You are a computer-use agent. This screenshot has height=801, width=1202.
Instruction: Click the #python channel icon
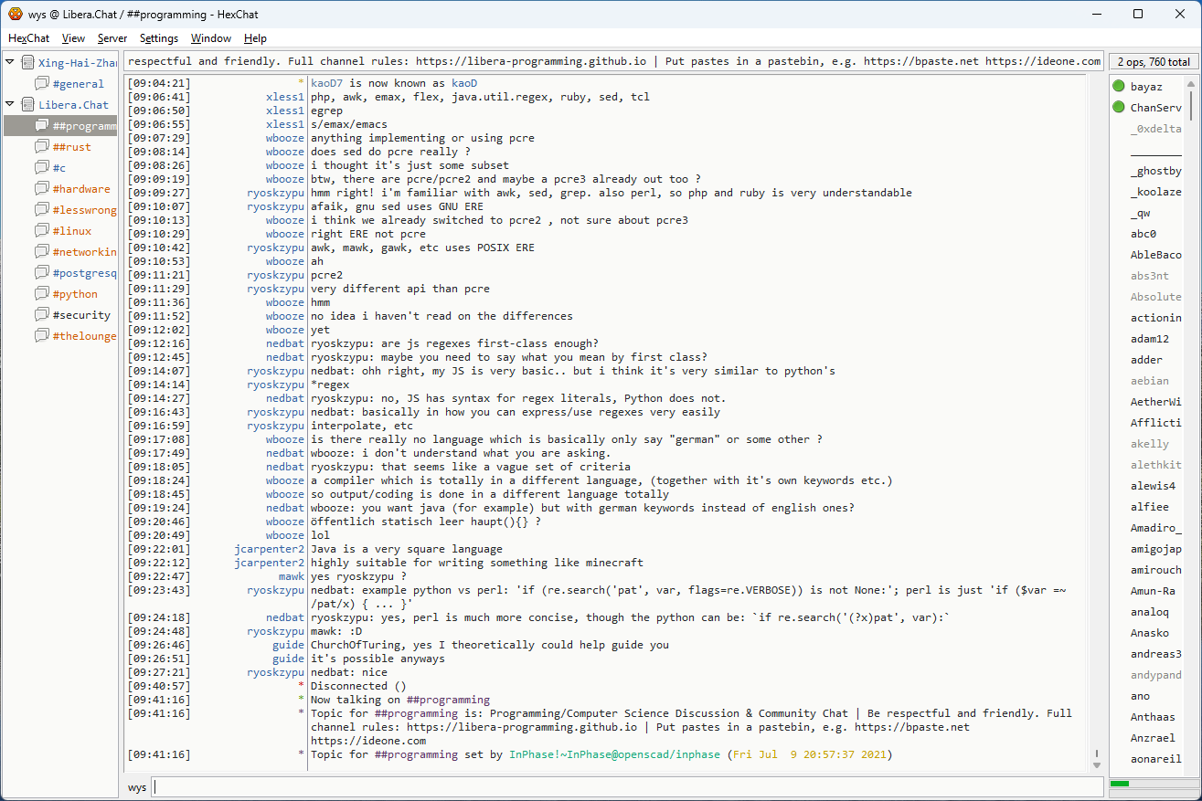click(42, 294)
